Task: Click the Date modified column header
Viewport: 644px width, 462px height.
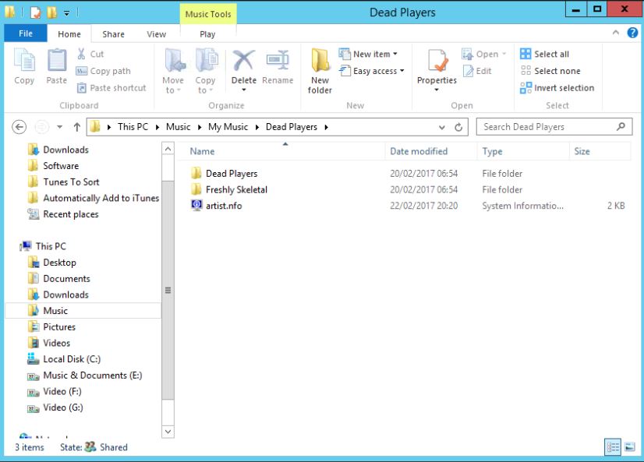Action: pos(419,151)
